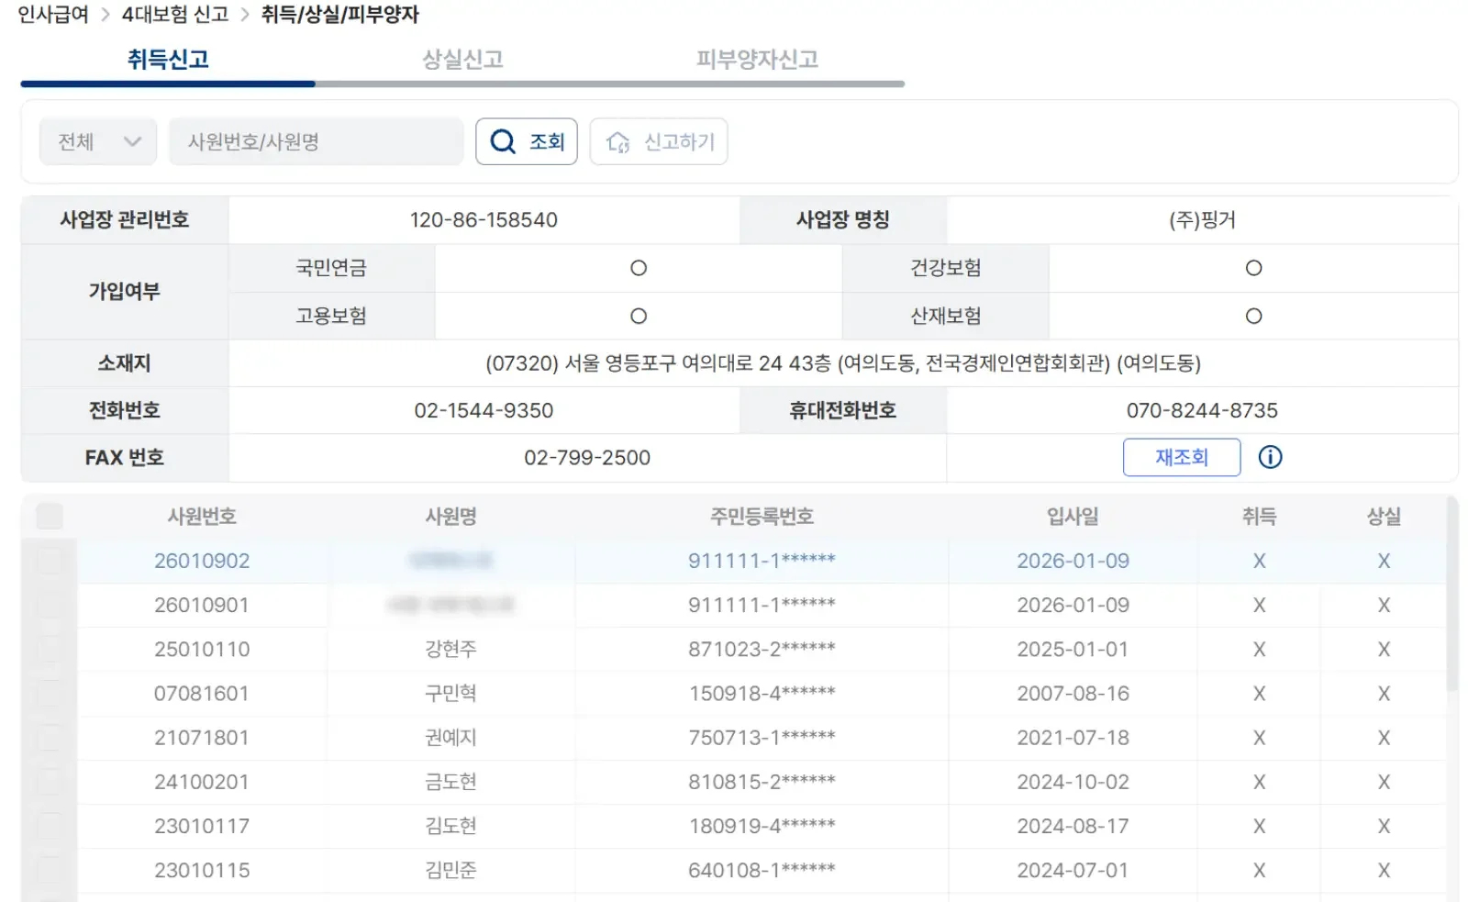Screen dimensions: 1468x902
Task: Open the 전체 dropdown filter
Action: click(96, 141)
